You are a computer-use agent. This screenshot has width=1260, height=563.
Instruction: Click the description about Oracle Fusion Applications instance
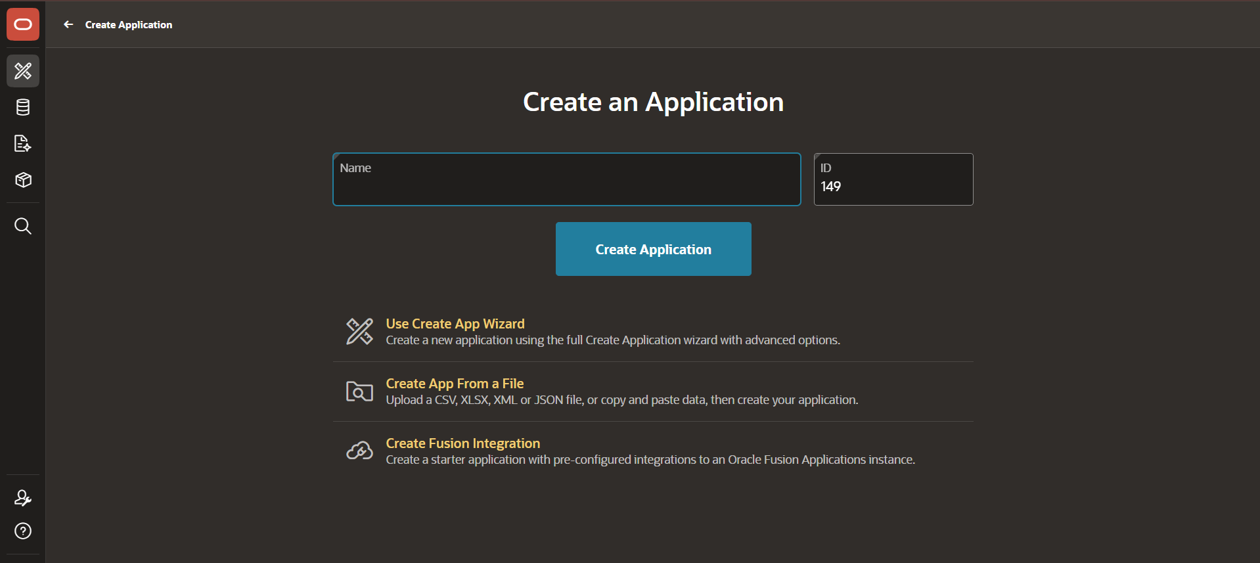650,460
